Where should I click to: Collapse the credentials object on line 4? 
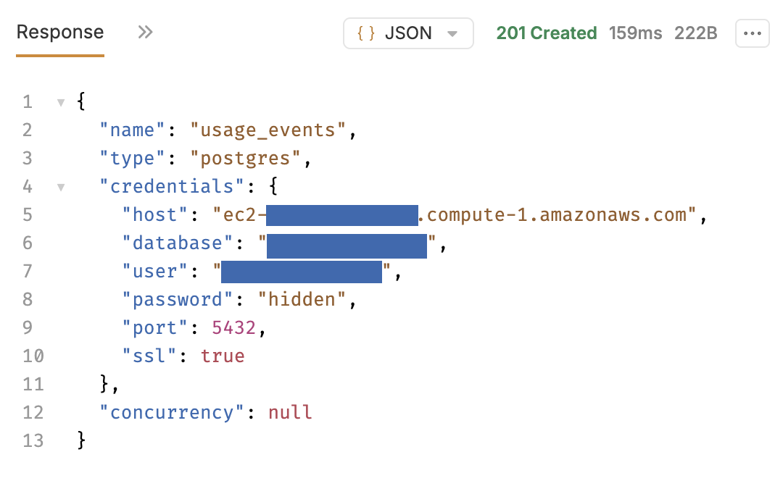[61, 187]
